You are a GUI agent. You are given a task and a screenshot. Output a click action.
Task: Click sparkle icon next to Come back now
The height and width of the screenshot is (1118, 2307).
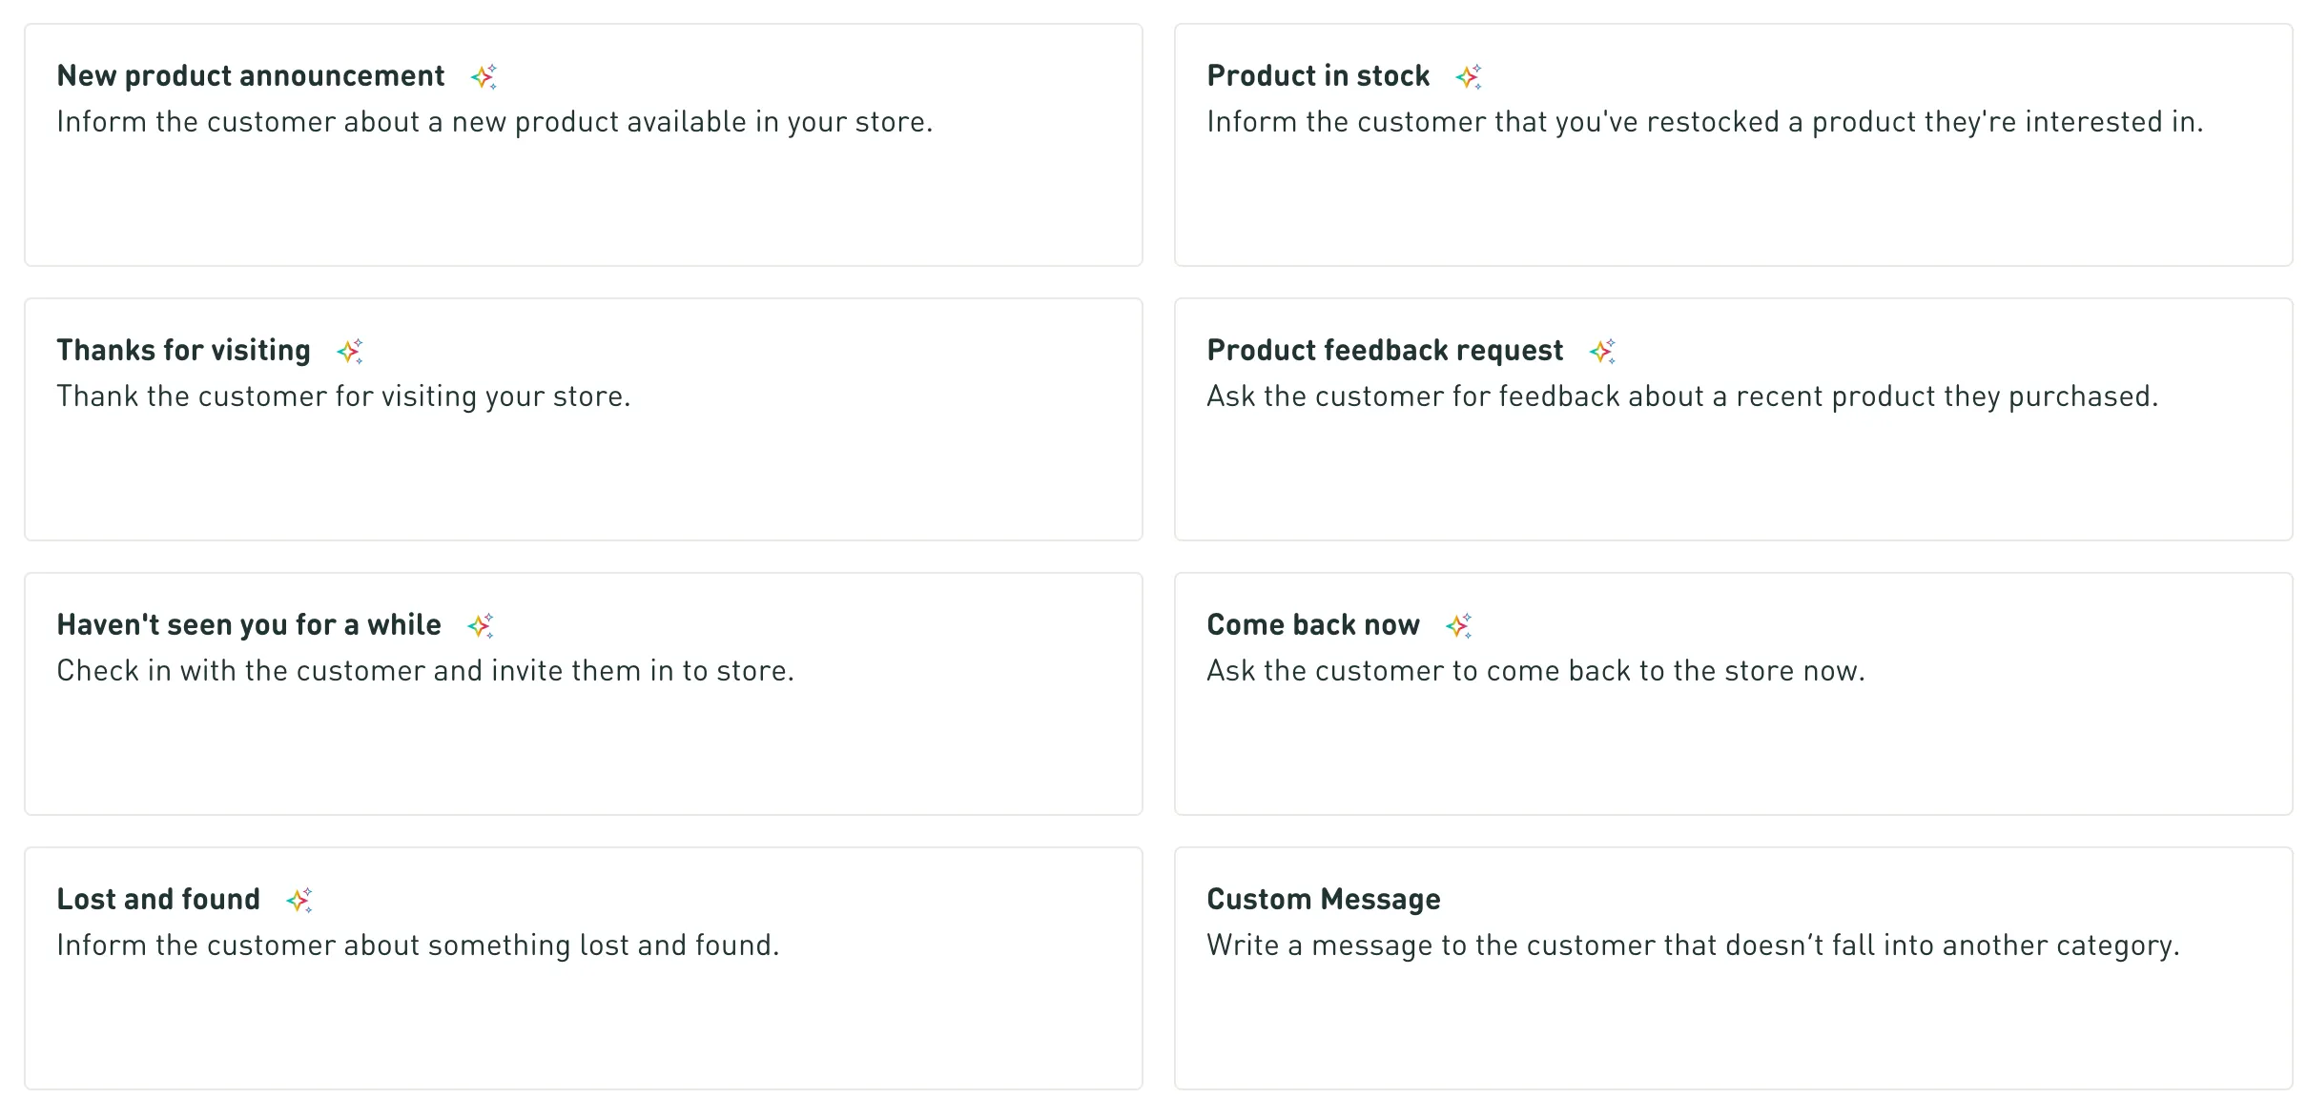coord(1458,625)
